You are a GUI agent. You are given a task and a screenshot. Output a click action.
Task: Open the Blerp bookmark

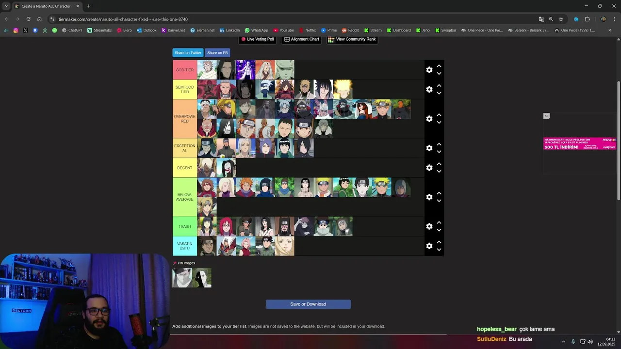click(x=124, y=30)
